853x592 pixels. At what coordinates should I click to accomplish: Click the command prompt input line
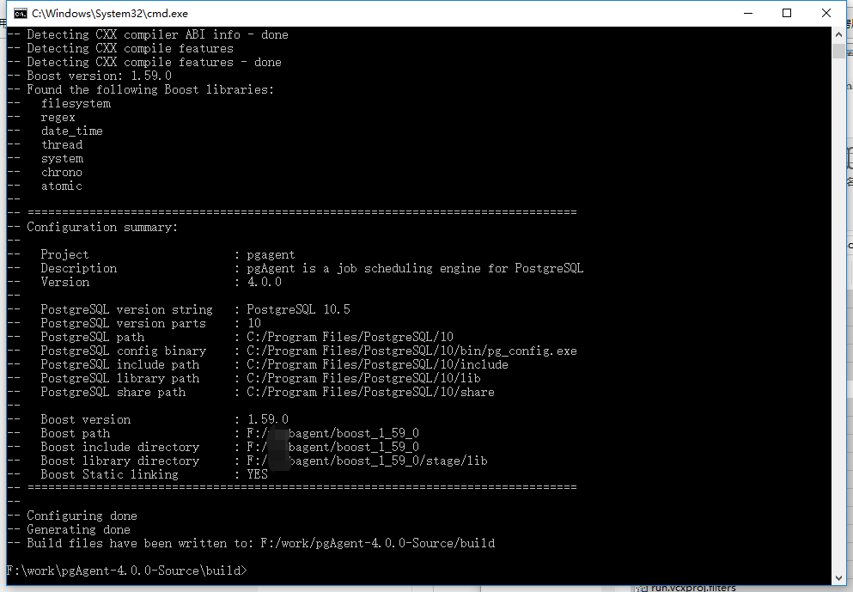coord(127,571)
